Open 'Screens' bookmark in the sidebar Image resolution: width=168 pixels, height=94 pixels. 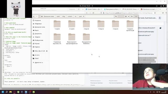40,55
